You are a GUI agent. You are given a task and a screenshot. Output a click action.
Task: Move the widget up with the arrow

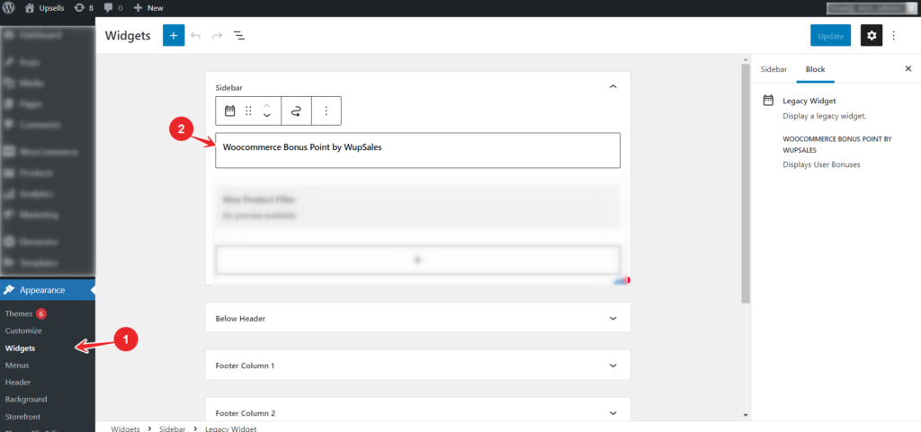click(x=266, y=106)
